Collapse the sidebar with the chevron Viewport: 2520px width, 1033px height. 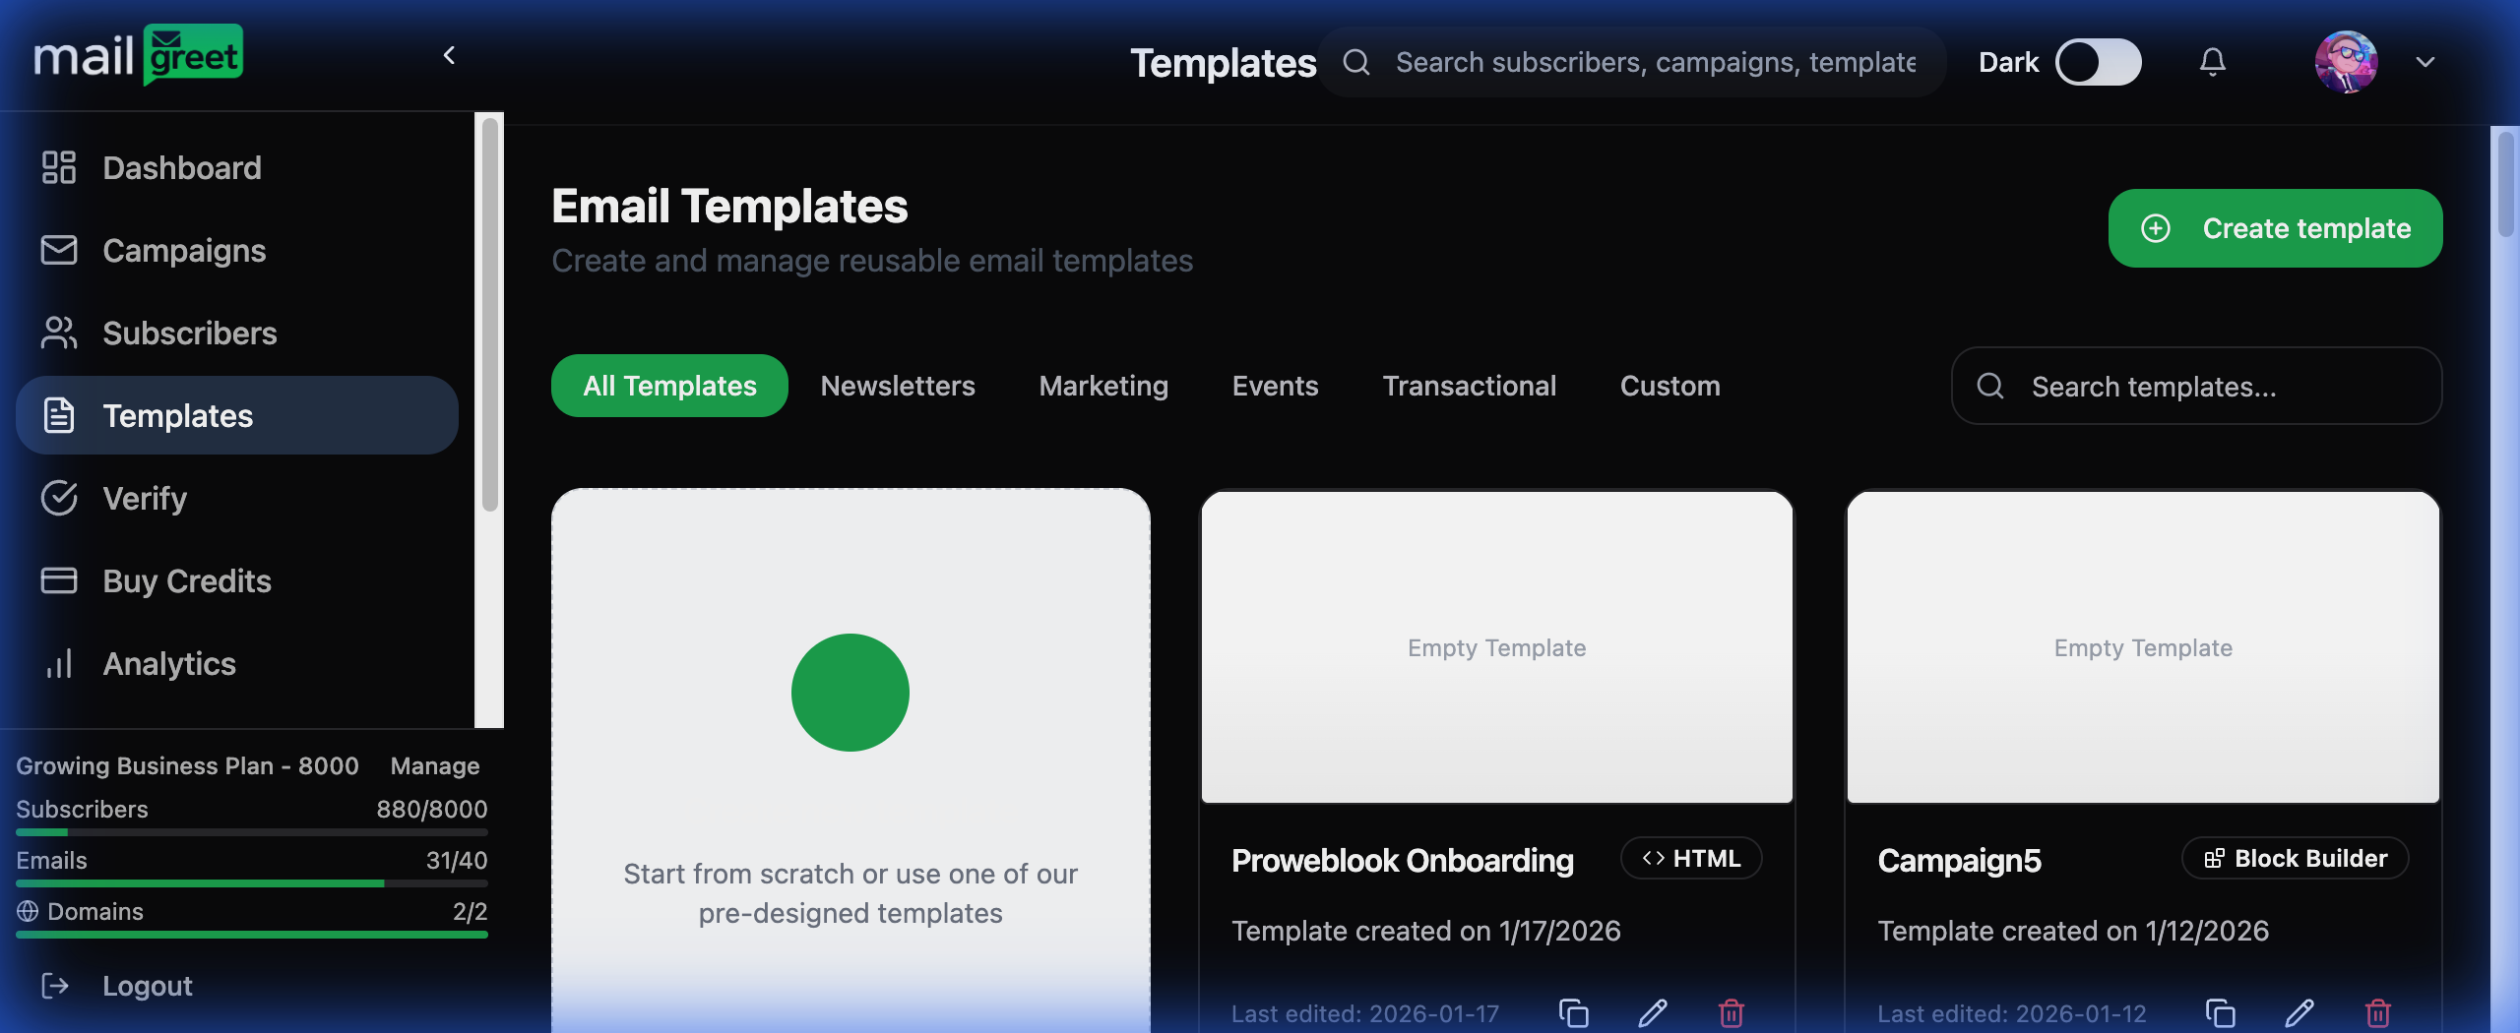pos(449,55)
